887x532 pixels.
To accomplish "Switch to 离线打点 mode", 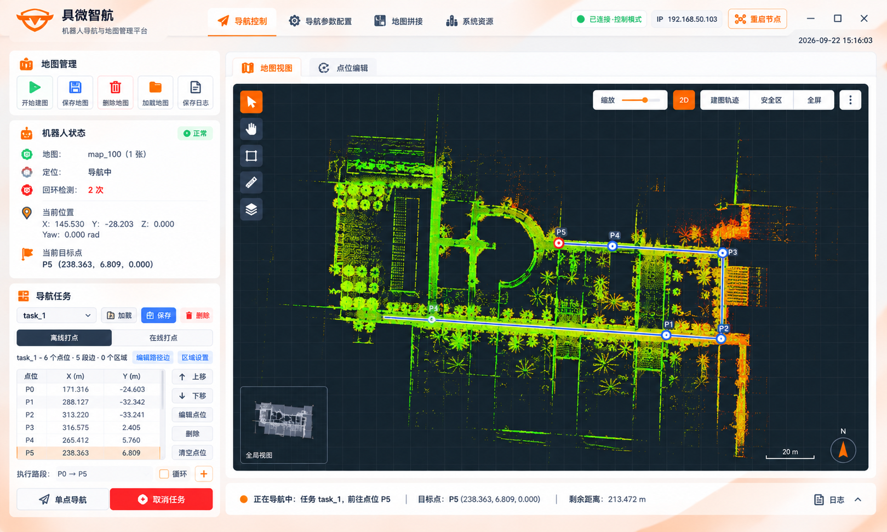I will tap(64, 337).
